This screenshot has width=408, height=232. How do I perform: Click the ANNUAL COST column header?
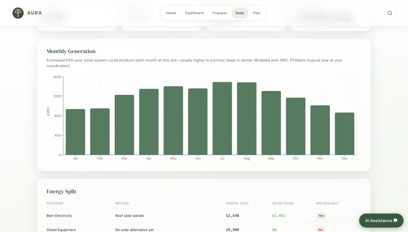pos(237,203)
